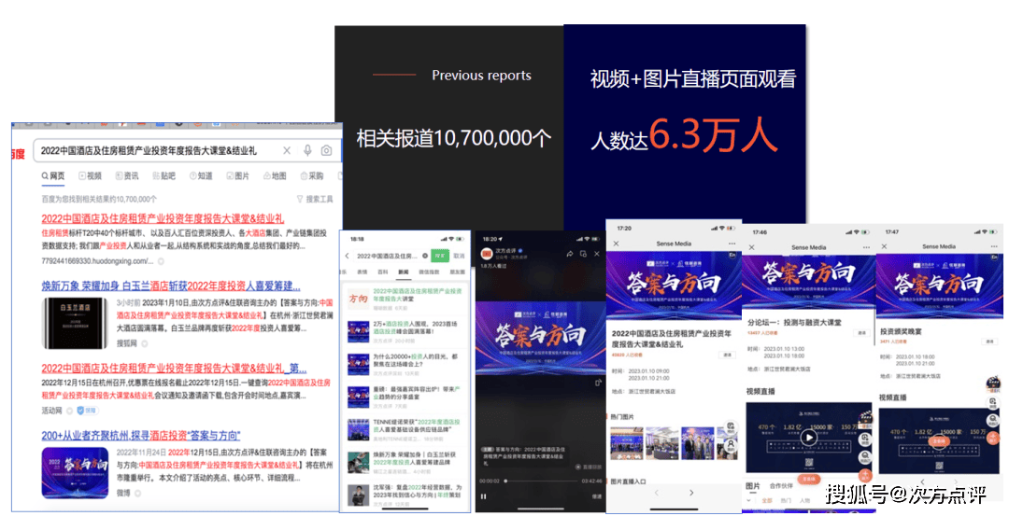Click the microphone voice-search icon

[307, 150]
